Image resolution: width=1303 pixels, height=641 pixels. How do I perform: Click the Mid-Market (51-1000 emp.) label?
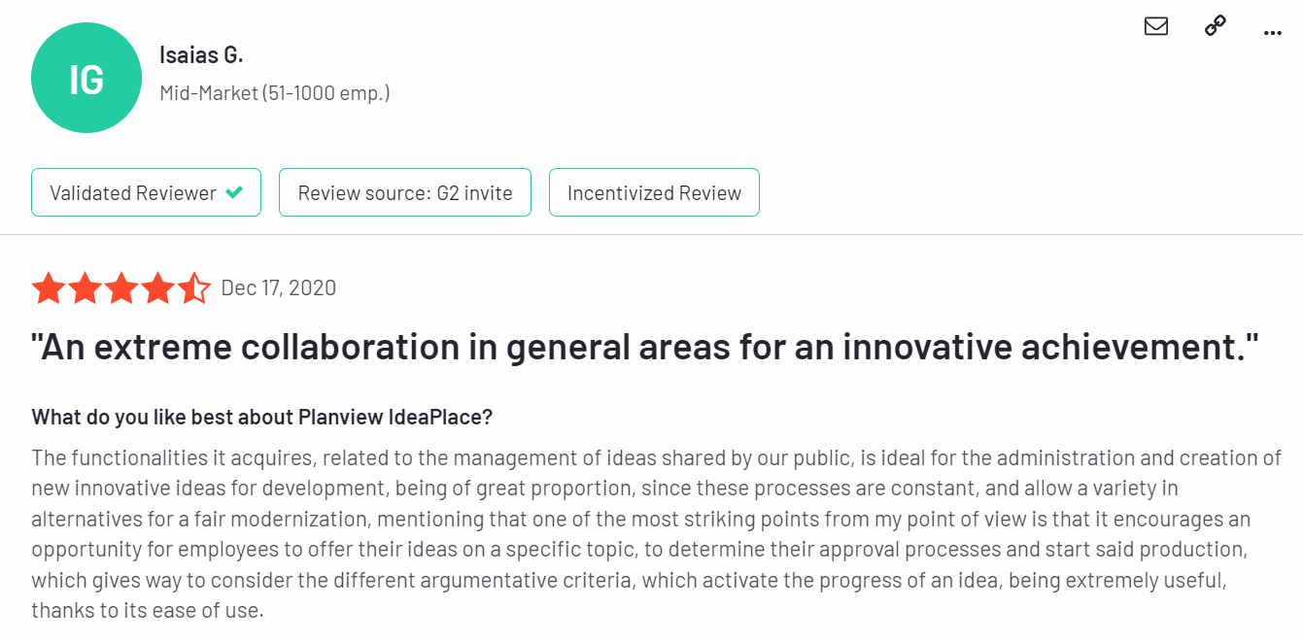(275, 93)
